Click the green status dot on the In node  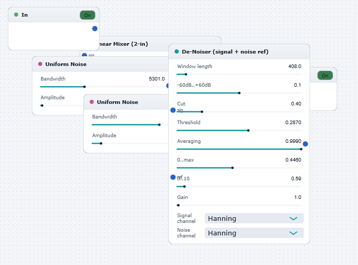[16, 15]
